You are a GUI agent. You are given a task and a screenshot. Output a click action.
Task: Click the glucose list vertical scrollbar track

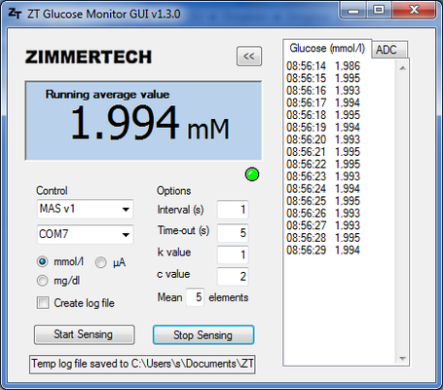(x=403, y=213)
